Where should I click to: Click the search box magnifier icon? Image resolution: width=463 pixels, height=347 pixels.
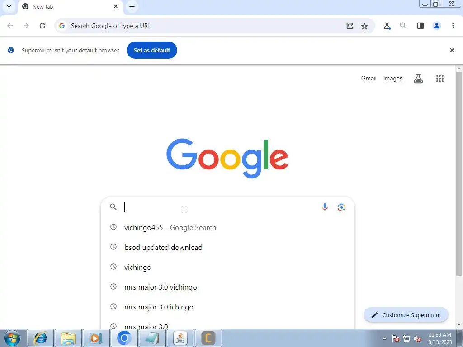click(x=113, y=207)
